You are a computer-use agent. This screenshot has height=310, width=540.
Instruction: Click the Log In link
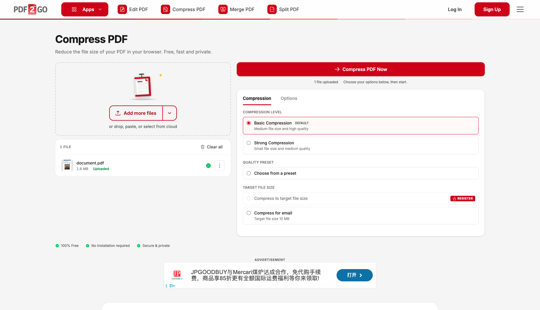(x=454, y=9)
